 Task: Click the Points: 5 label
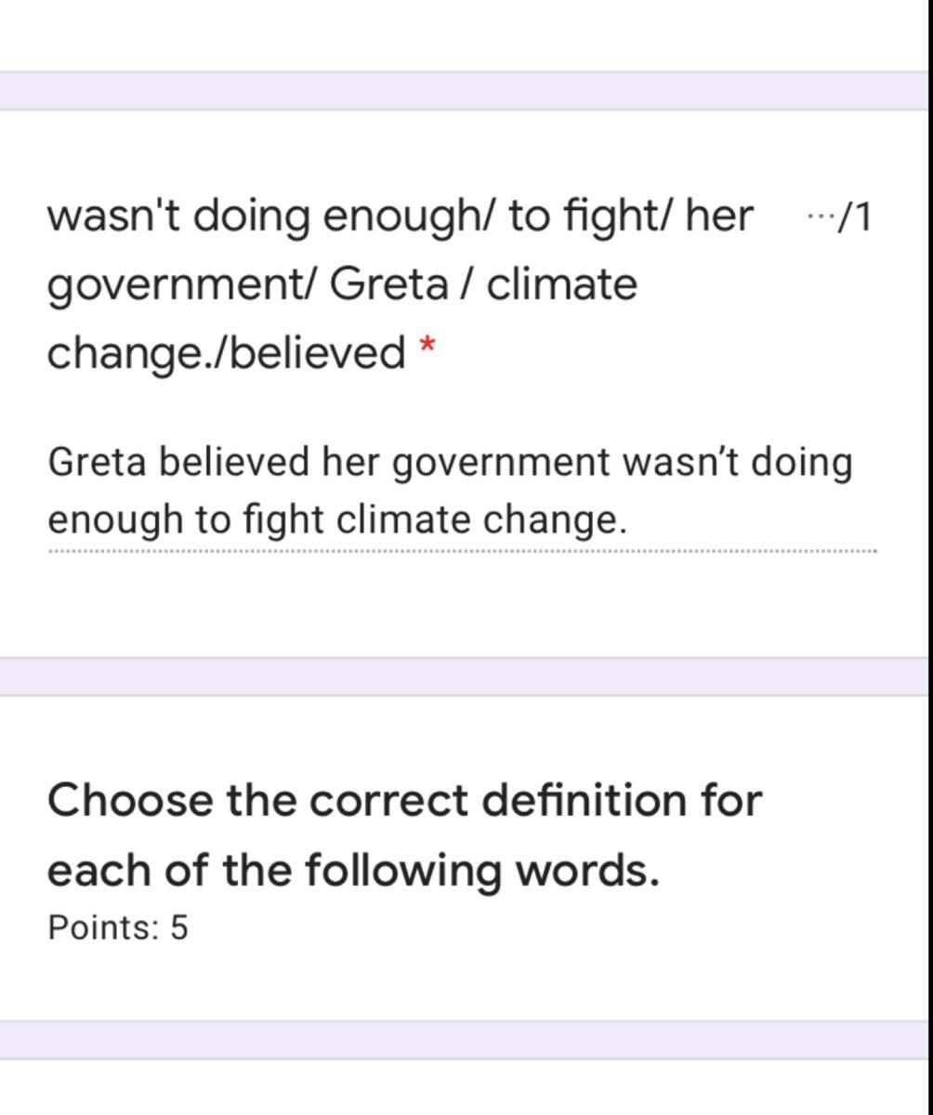click(x=118, y=927)
